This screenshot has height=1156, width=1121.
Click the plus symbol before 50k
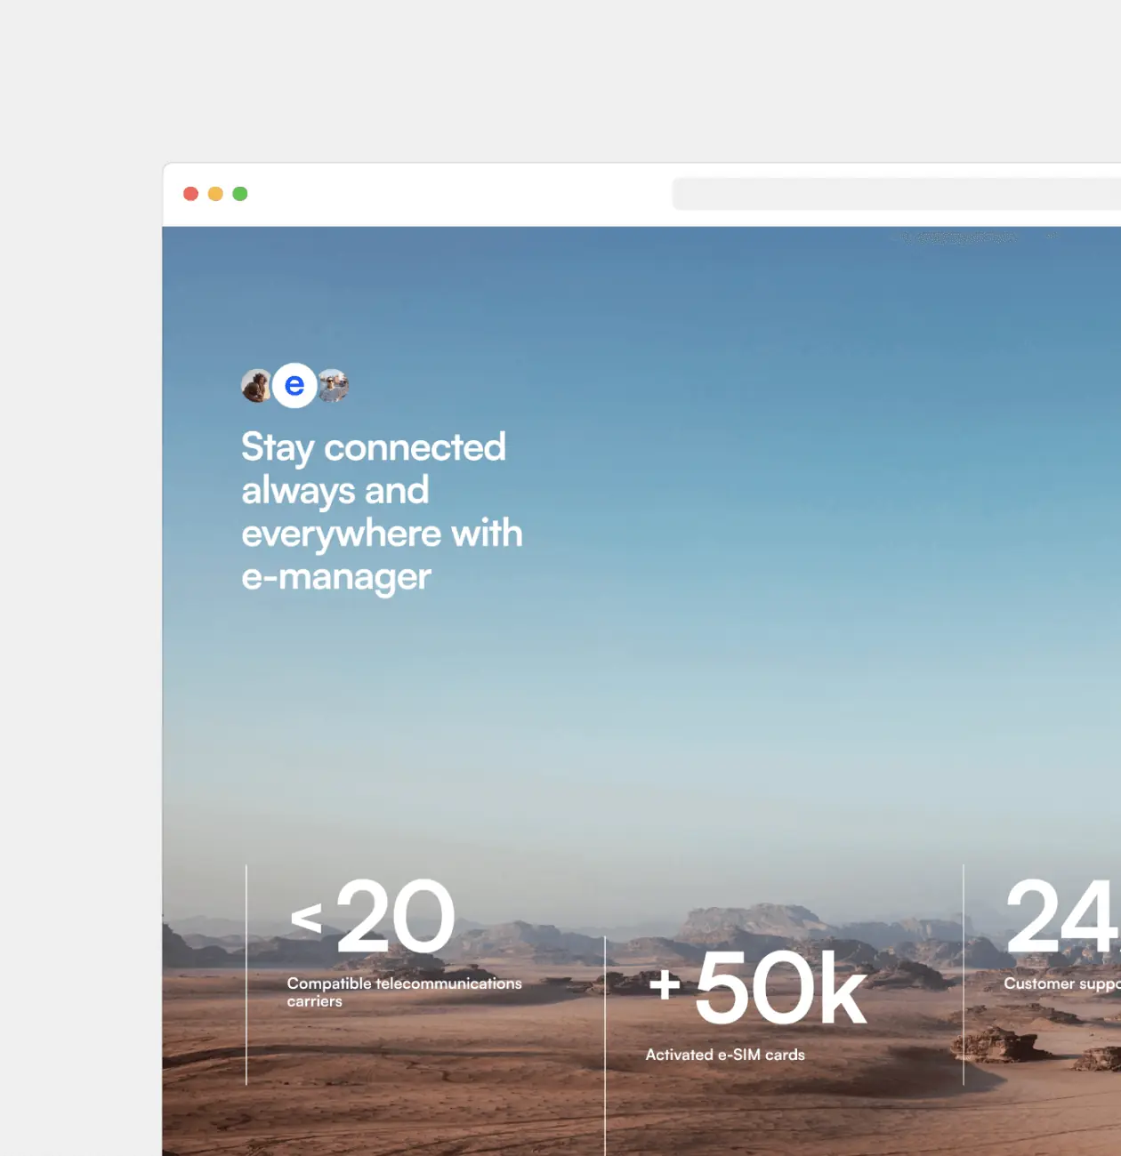click(x=665, y=983)
